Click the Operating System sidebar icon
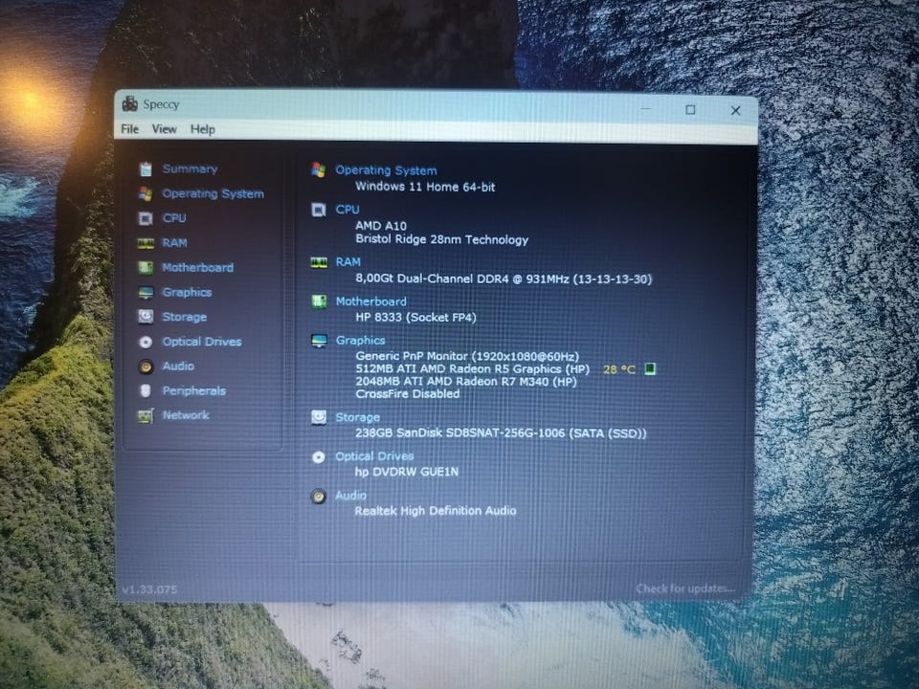 pyautogui.click(x=146, y=194)
